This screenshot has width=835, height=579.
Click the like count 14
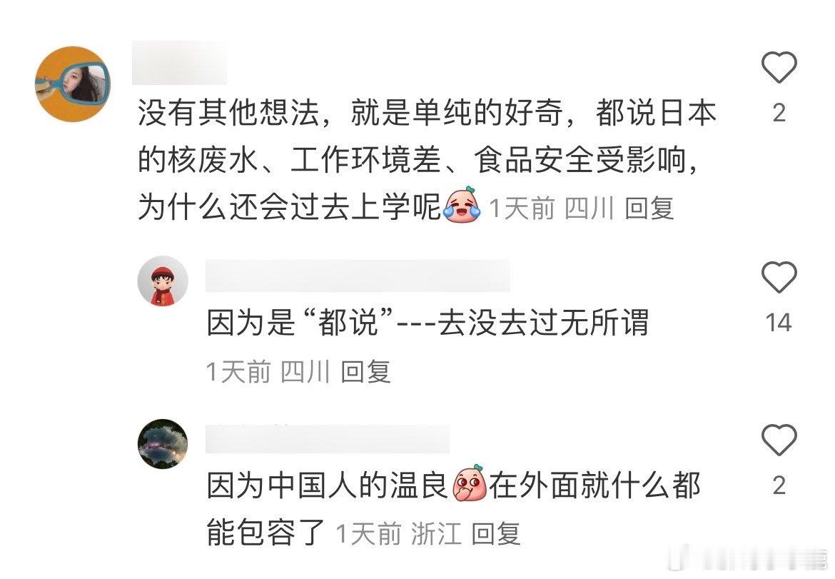[x=779, y=323]
